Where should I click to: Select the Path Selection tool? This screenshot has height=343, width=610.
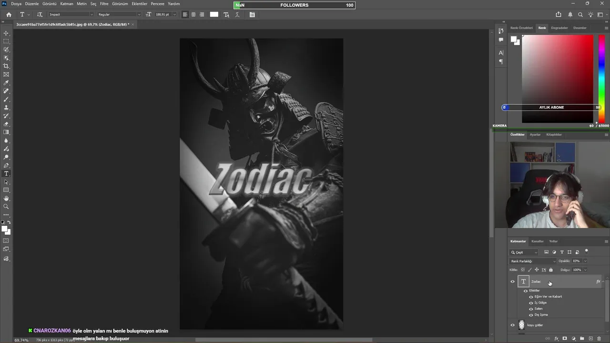click(x=6, y=182)
